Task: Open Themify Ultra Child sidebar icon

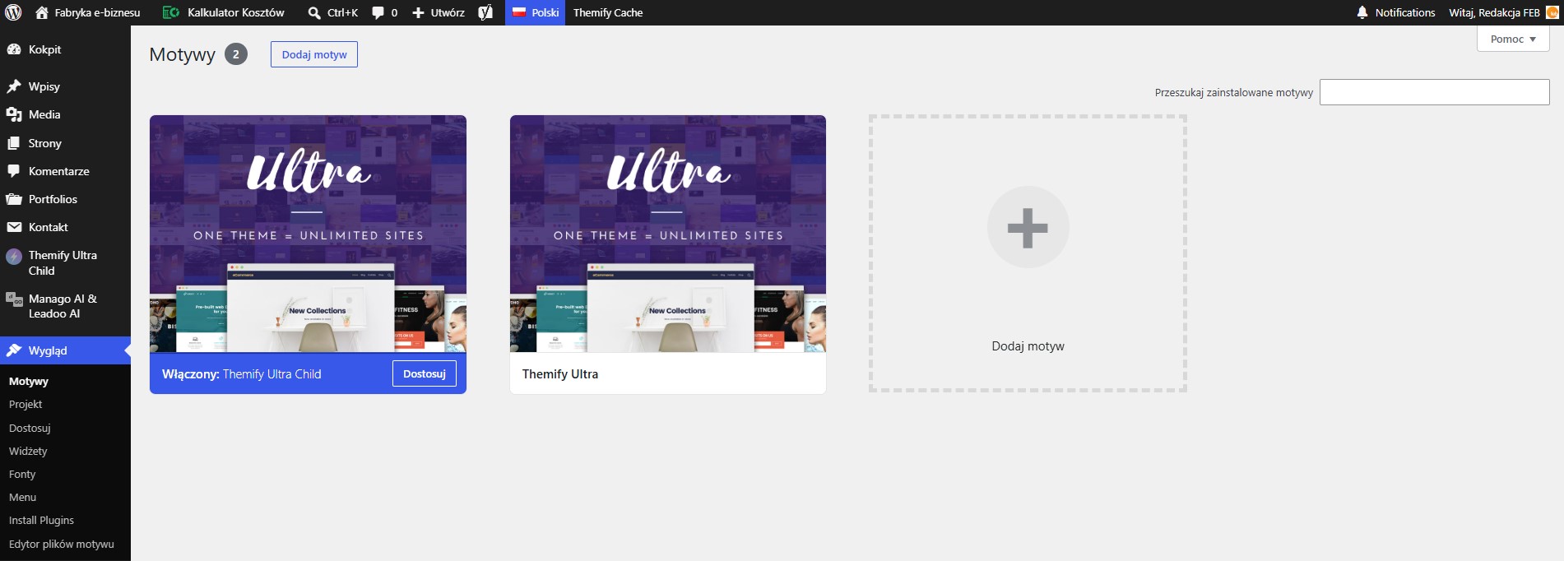Action: [14, 256]
